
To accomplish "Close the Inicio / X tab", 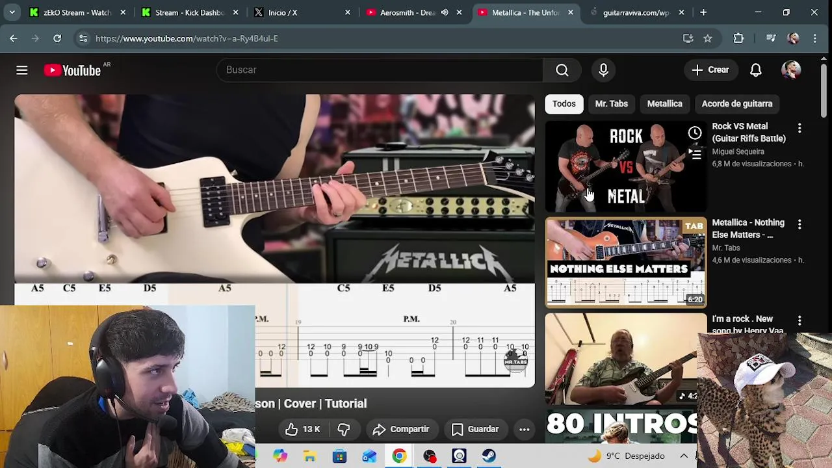I will click(x=348, y=12).
